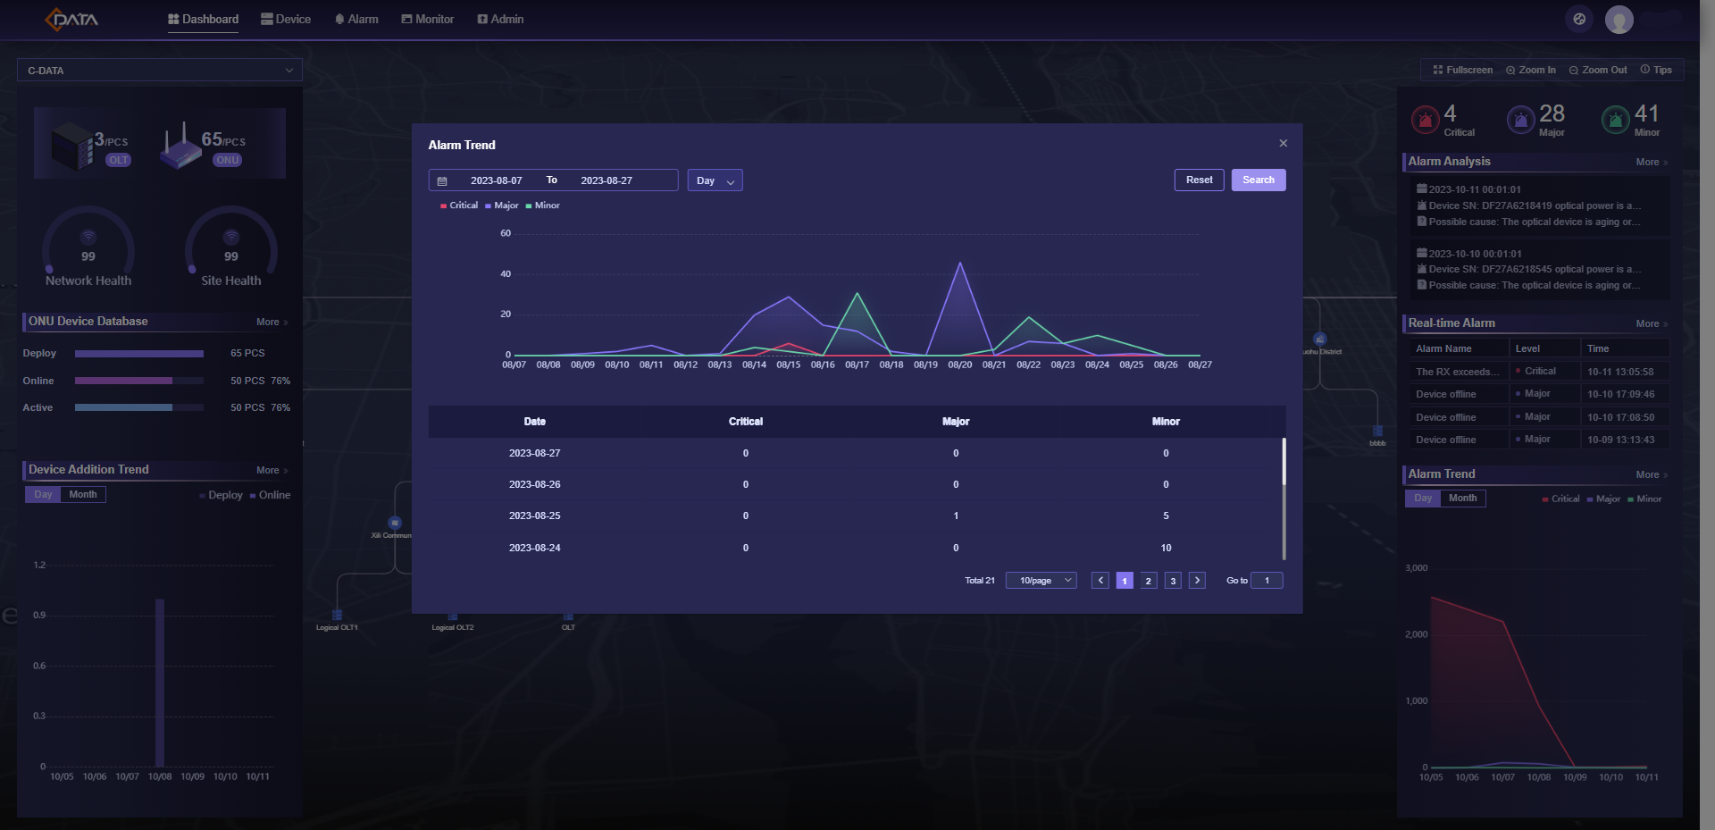1715x830 pixels.
Task: Expand More in Device Addition Trend
Action: [x=272, y=470]
